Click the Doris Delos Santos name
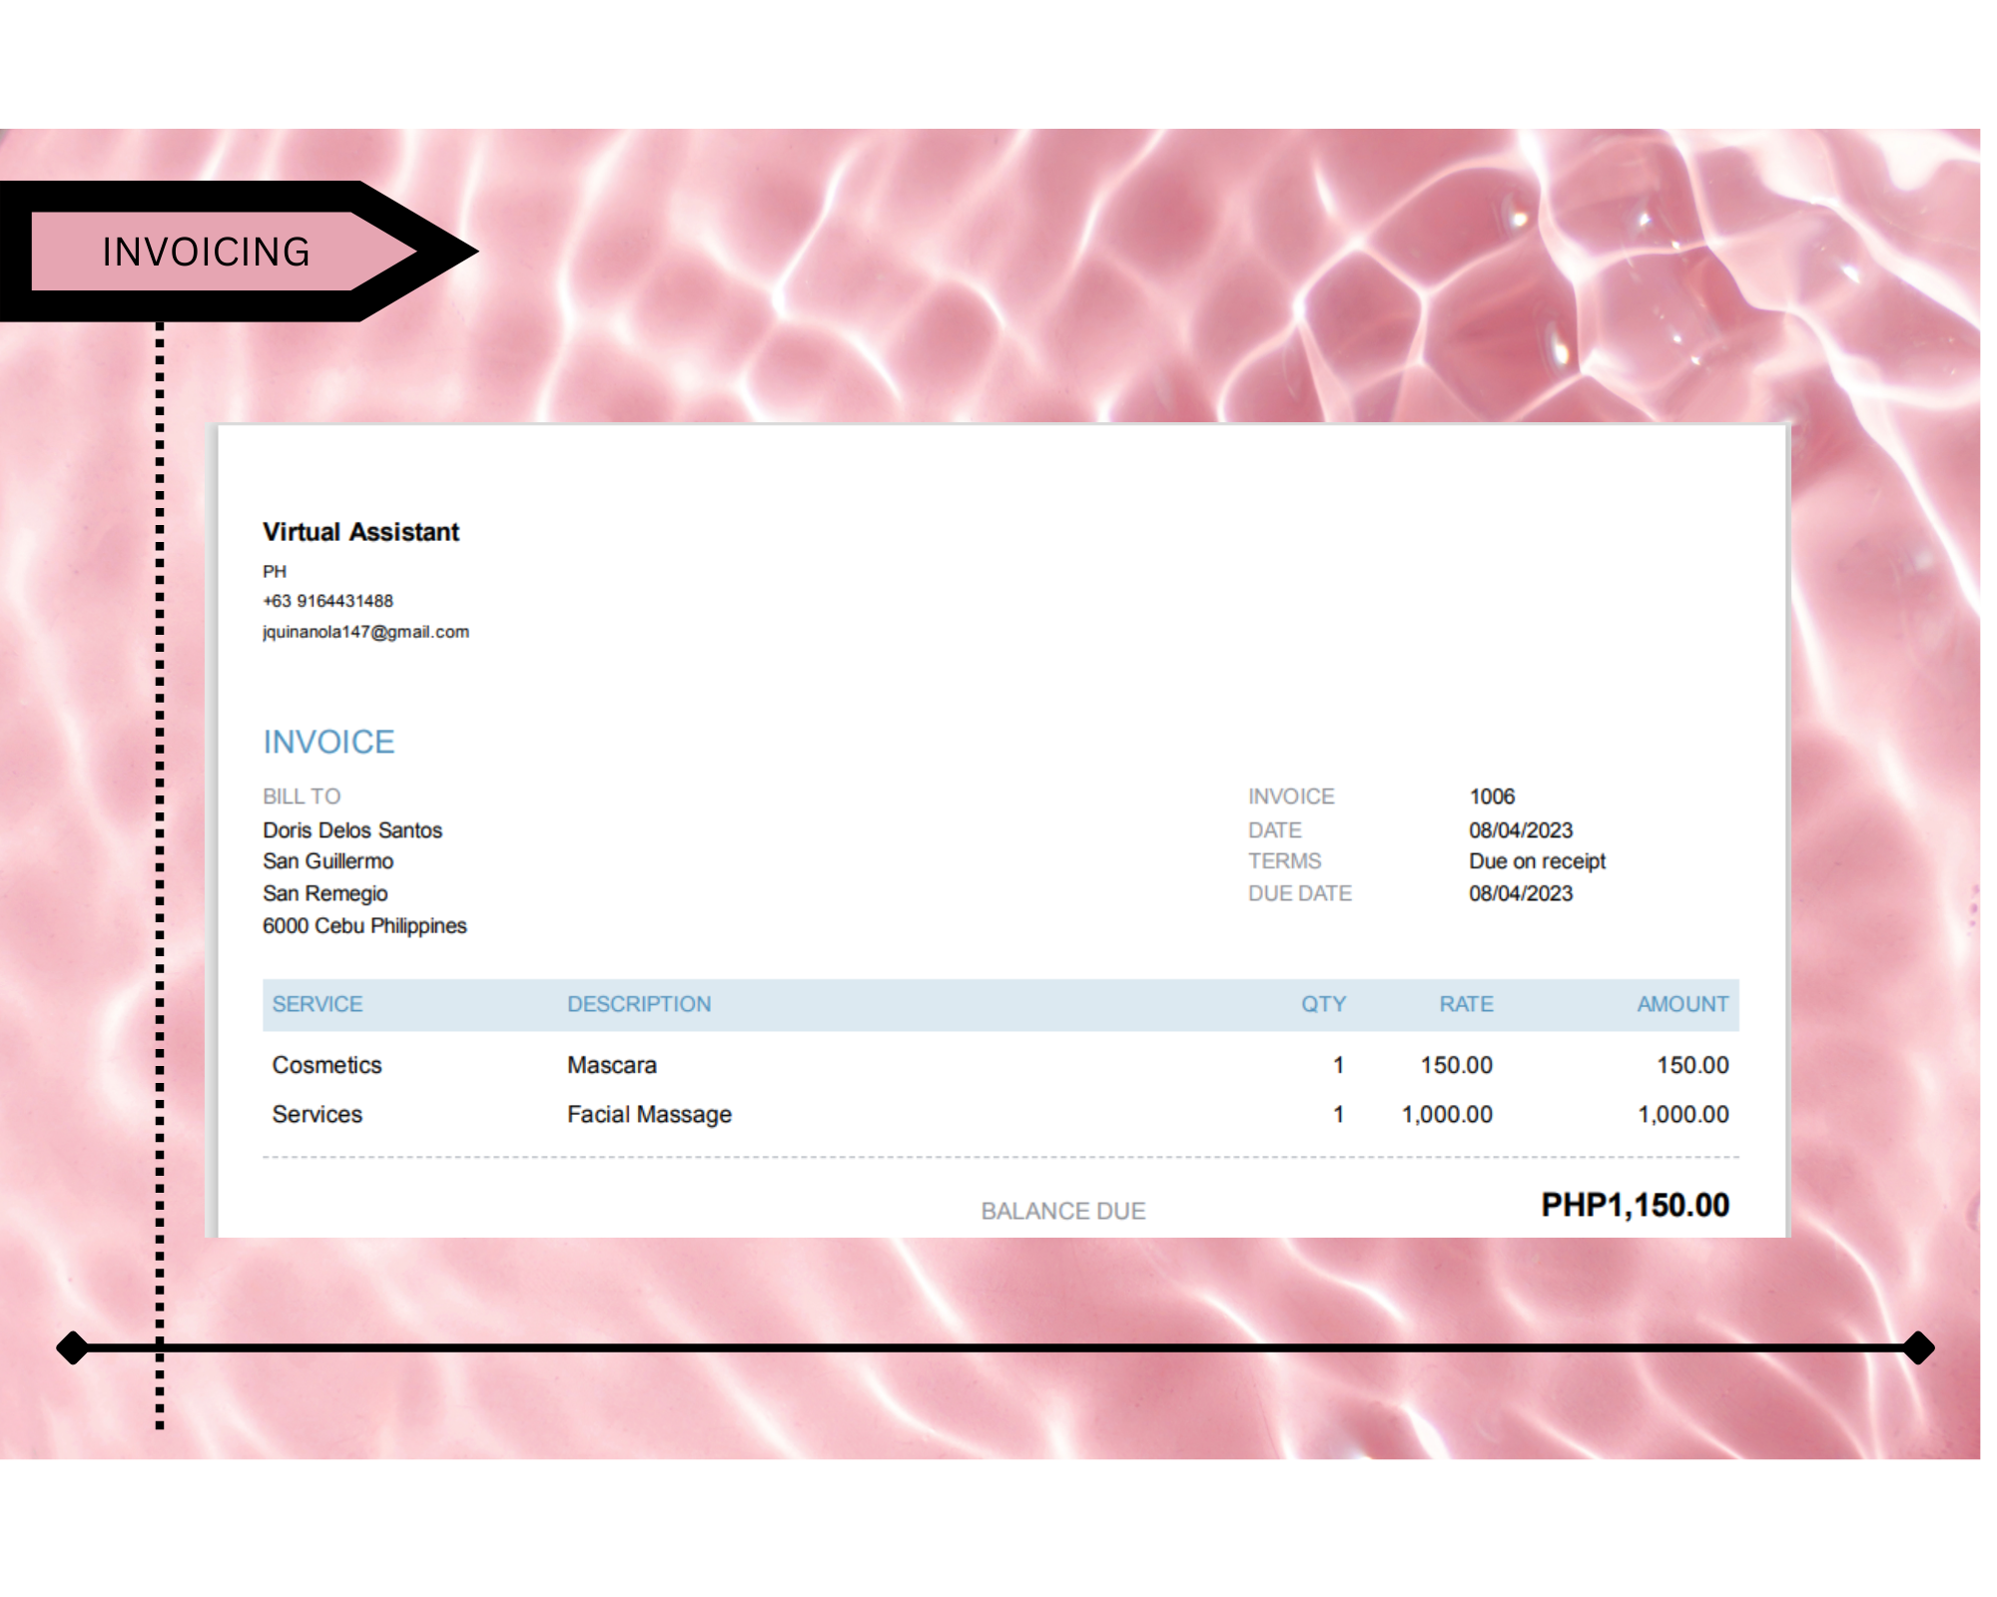The image size is (1997, 1597). (352, 830)
